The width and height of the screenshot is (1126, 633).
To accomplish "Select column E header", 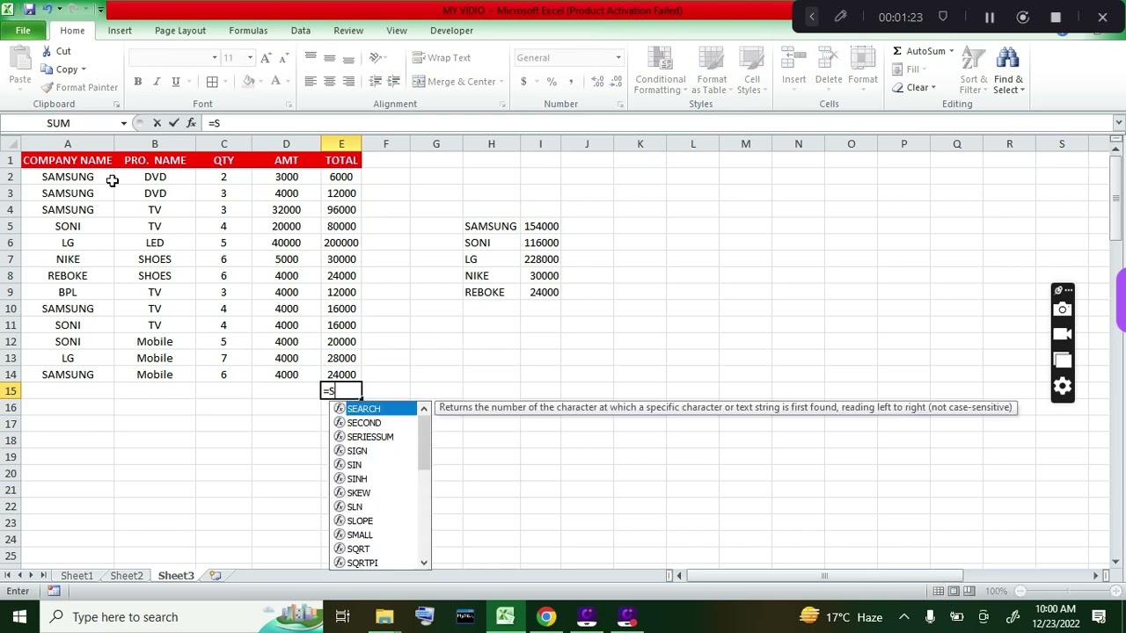I will click(x=341, y=144).
